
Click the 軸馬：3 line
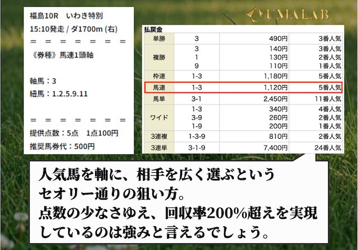click(43, 81)
